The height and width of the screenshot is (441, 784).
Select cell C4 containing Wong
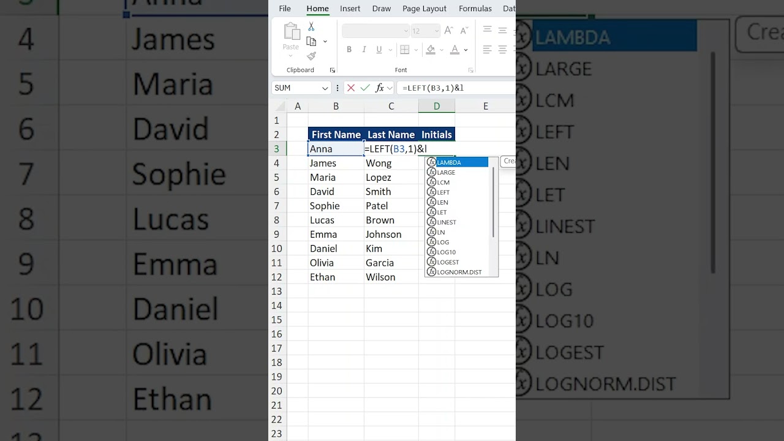(391, 163)
